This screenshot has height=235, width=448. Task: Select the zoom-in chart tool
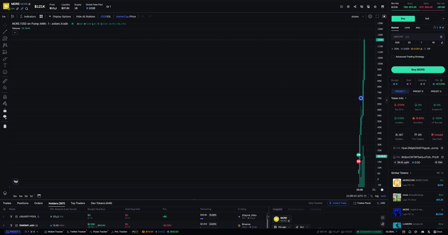point(5,88)
